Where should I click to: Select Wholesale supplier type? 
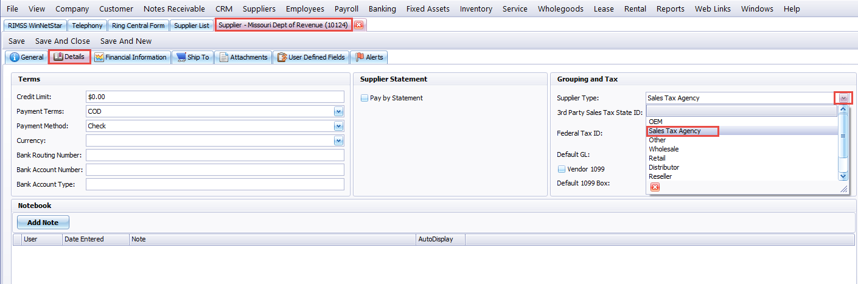pyautogui.click(x=742, y=149)
